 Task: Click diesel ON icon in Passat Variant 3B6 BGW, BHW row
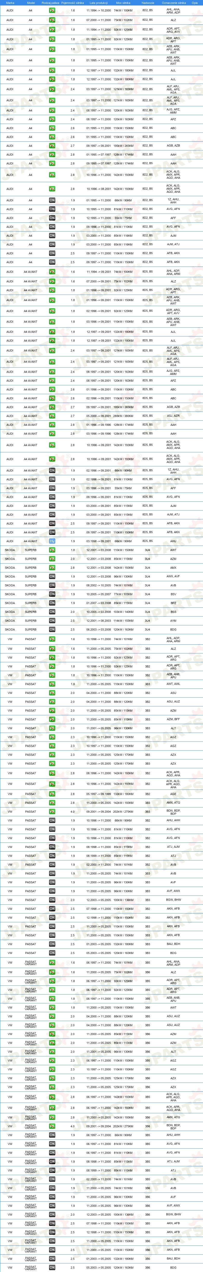coord(52,1215)
